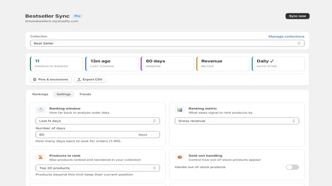Export rankings as CSV
Screen dimensions: 332x186
(x=90, y=79)
